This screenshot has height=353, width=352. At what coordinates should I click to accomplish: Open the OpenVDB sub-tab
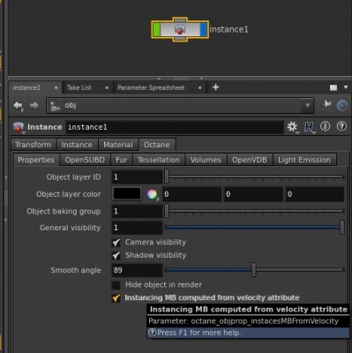click(x=250, y=160)
